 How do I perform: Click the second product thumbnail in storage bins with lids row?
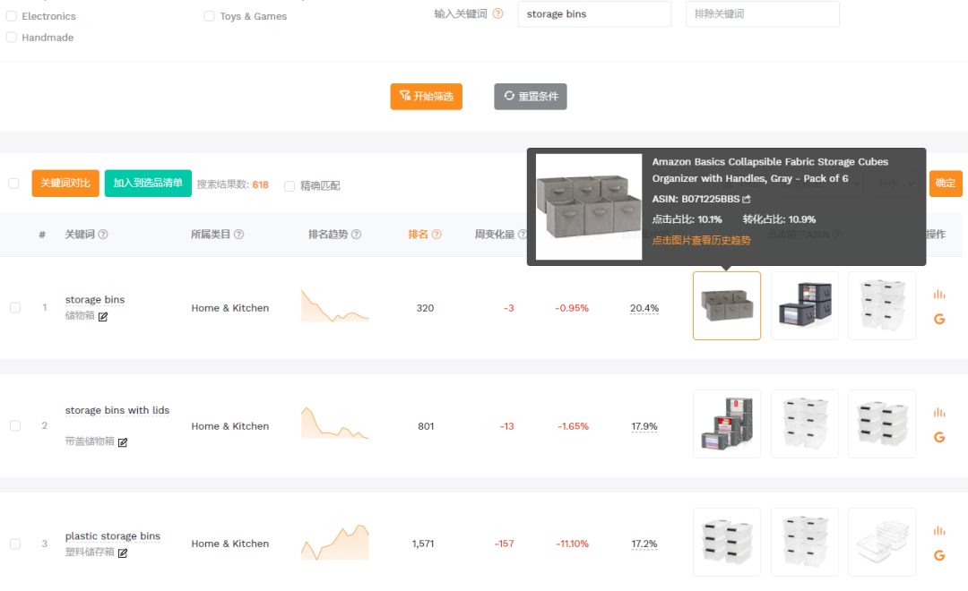[805, 424]
